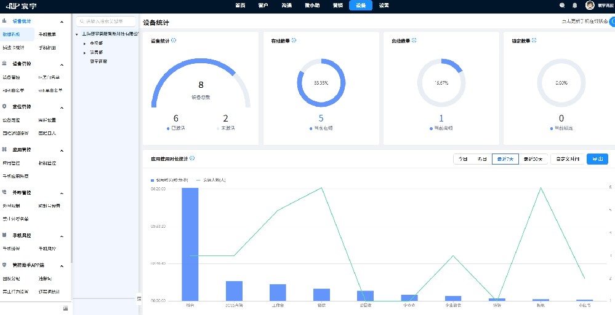This screenshot has width=615, height=315.
Task: Expand the 市场部 tree node arrow
Action: tap(84, 44)
